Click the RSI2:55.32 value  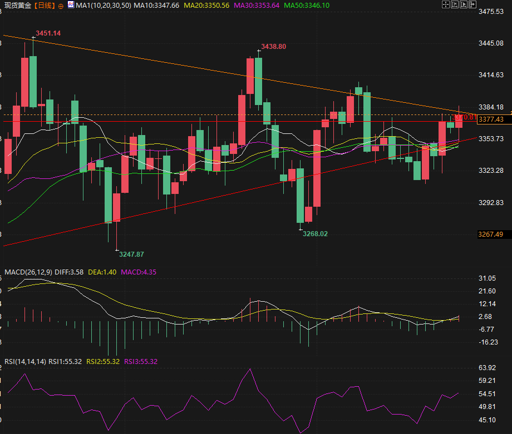103,362
